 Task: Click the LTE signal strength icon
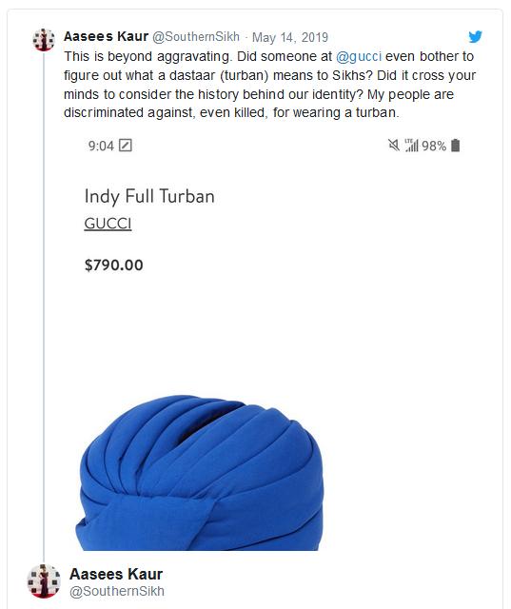[x=411, y=146]
